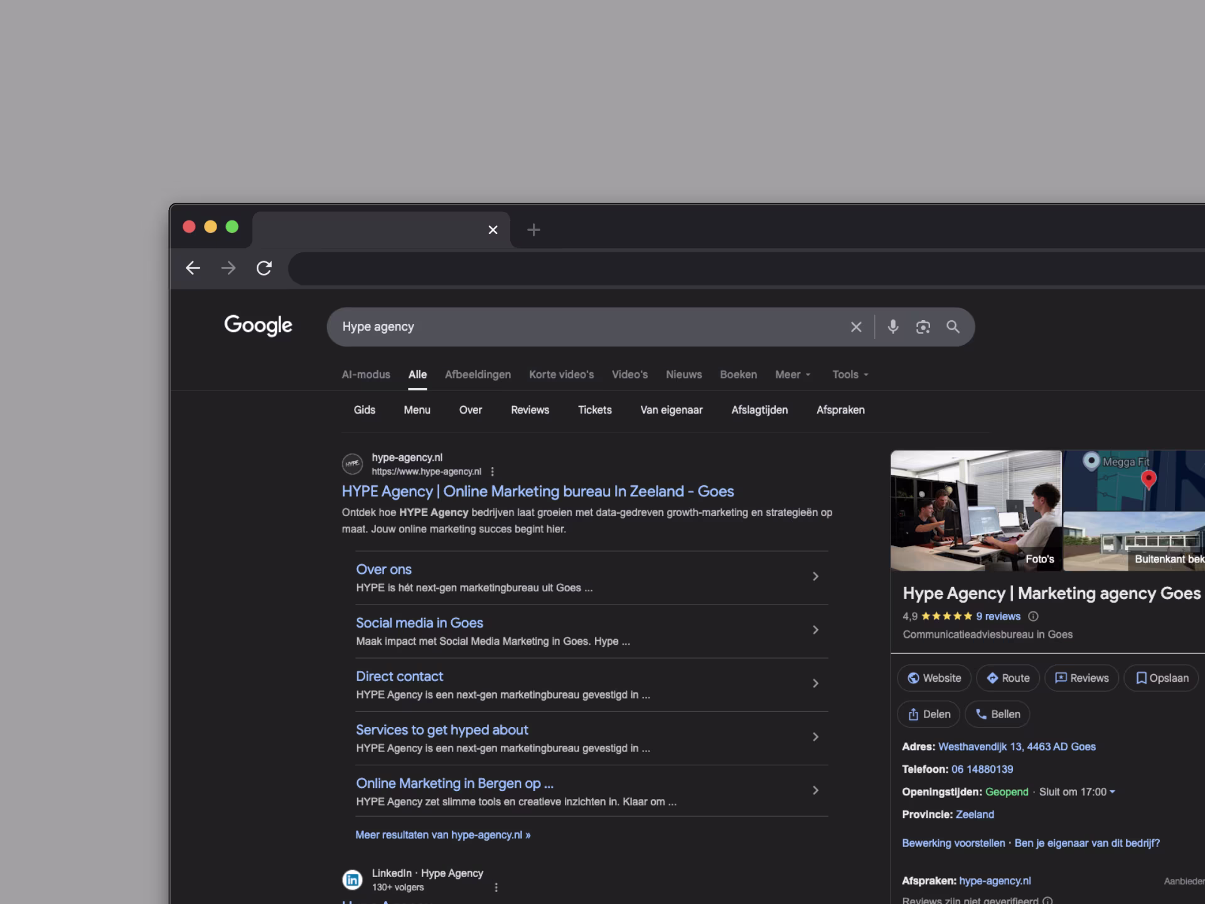Open the Meer dropdown in search tabs
1205x904 pixels.
coord(793,374)
